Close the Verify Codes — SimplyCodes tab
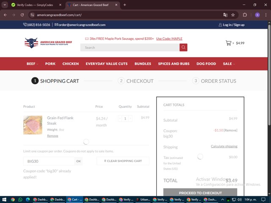Viewport: 271px width, 203px height. pyautogui.click(x=60, y=5)
